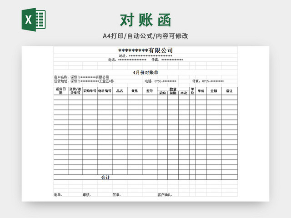Click the 备注 column header
This screenshot has width=291, height=218.
(229, 91)
